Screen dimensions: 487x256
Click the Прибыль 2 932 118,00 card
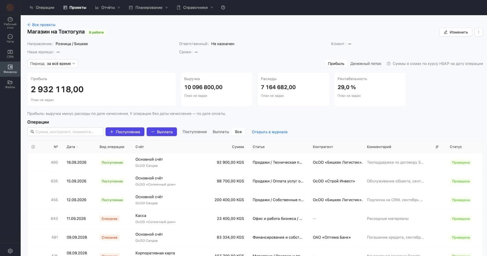point(101,89)
